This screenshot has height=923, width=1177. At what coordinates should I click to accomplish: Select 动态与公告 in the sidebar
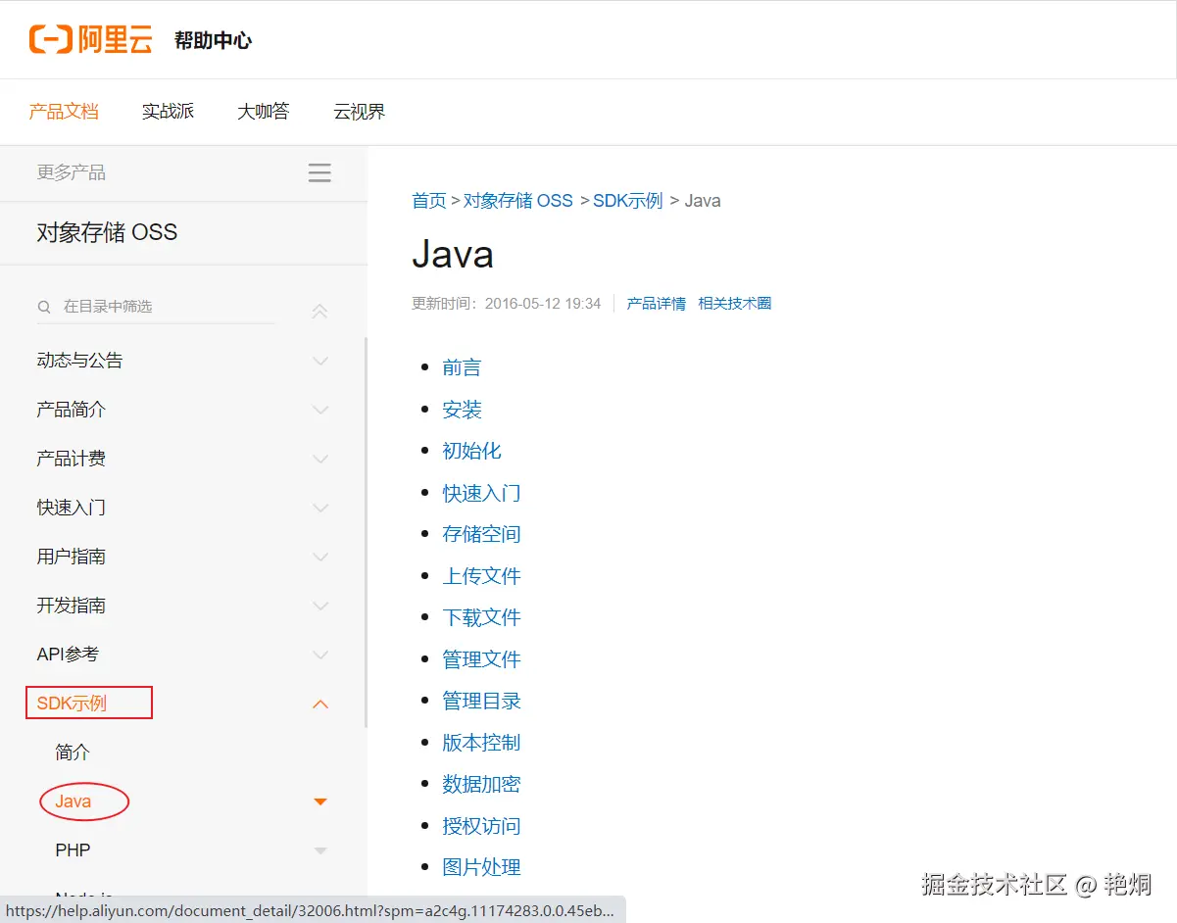(x=80, y=361)
